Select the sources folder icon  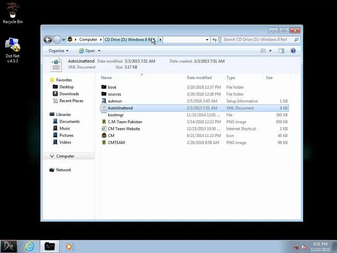104,94
